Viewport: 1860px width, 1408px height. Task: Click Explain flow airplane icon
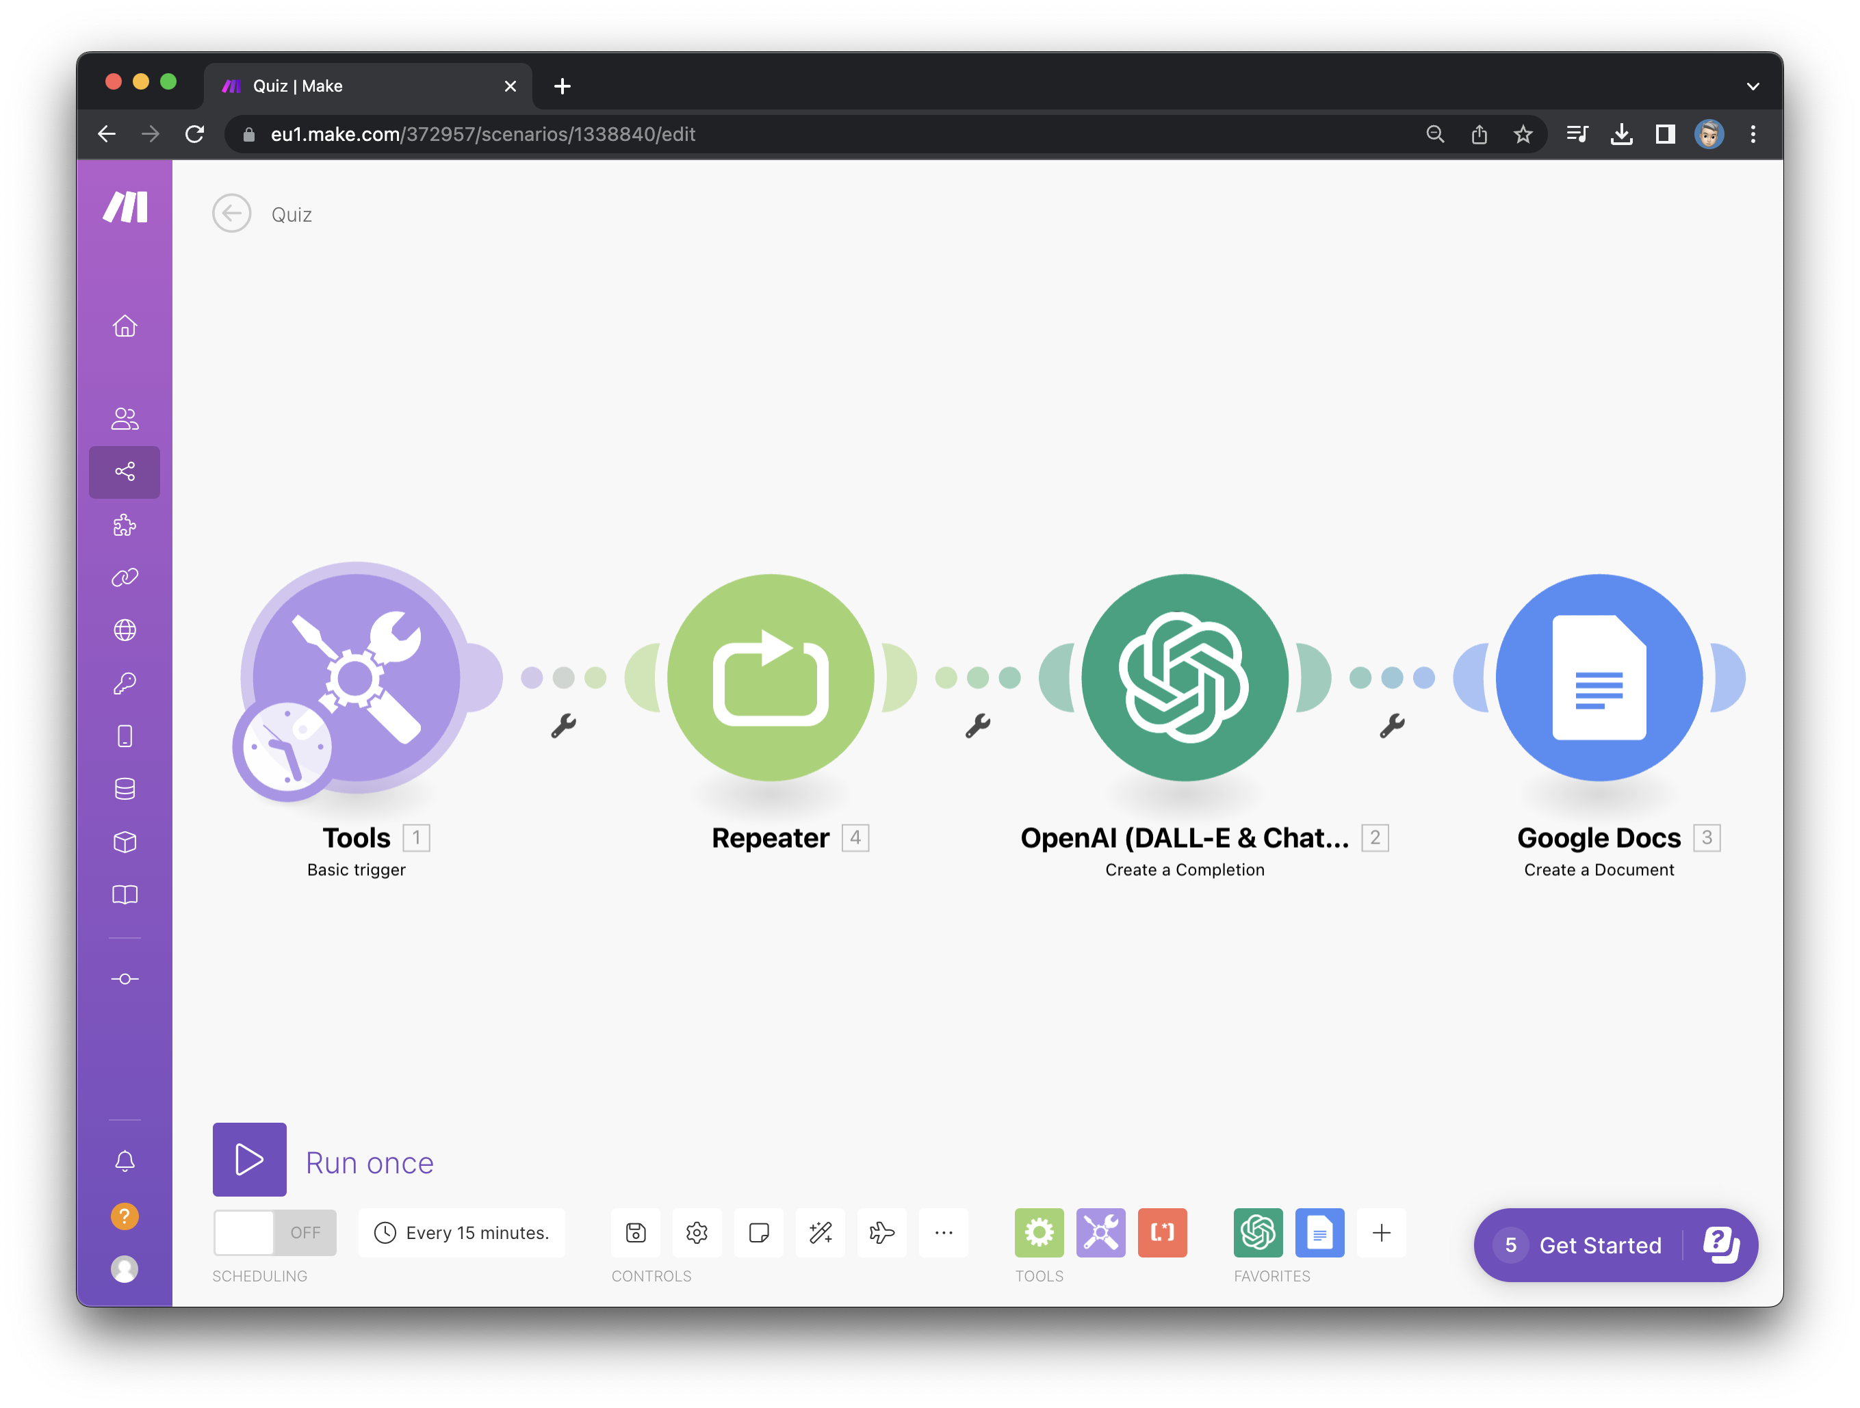882,1233
